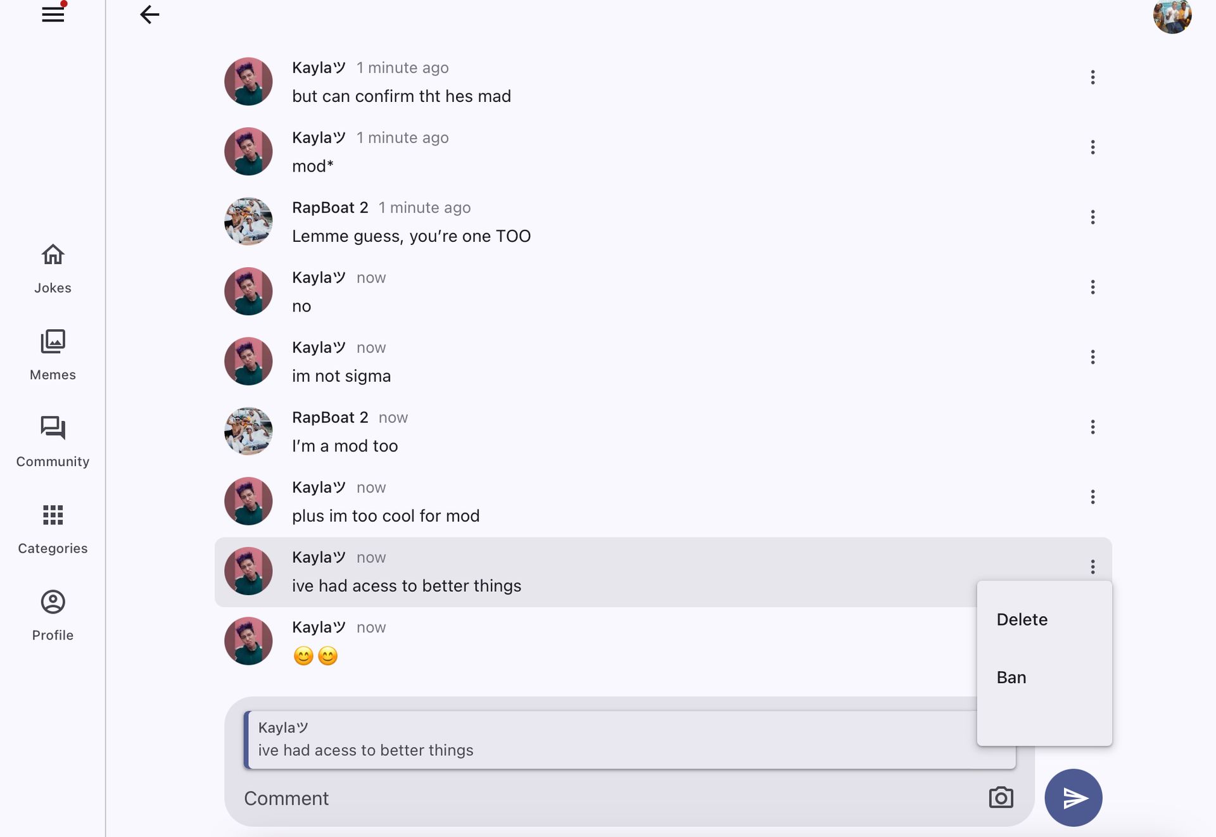This screenshot has width=1216, height=837.
Task: Open options for "plus im too cool for mod"
Action: point(1092,497)
